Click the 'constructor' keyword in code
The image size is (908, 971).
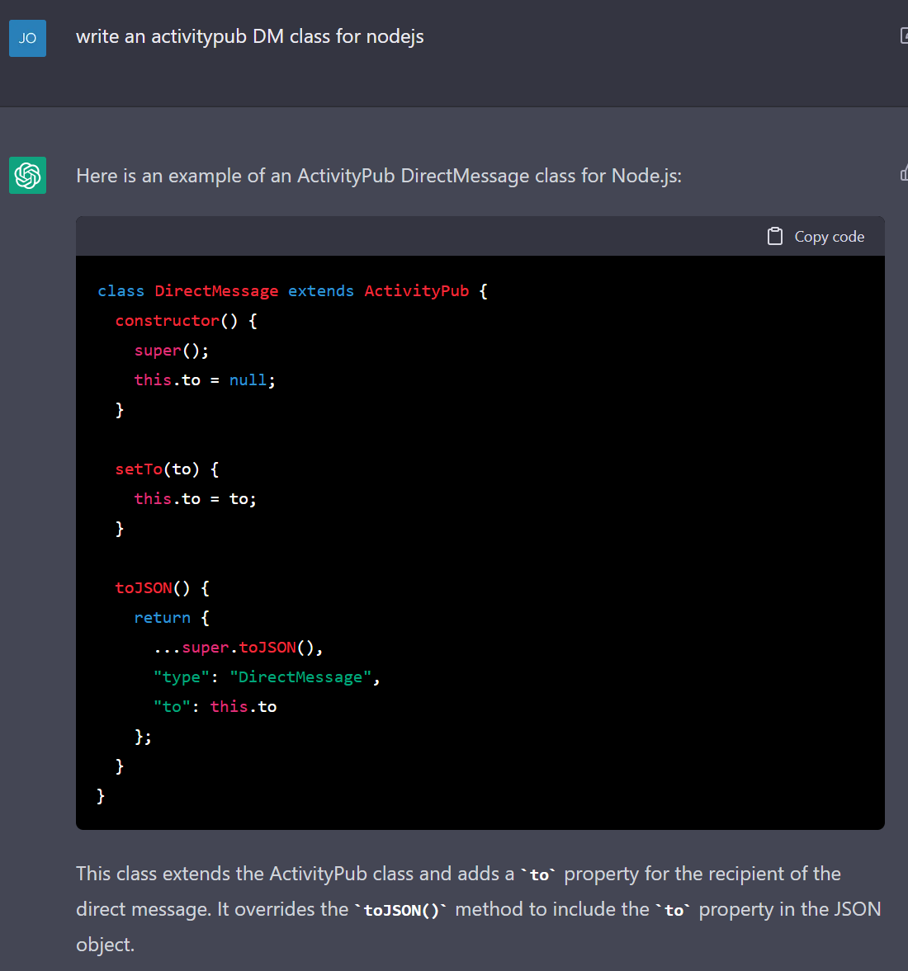[168, 321]
